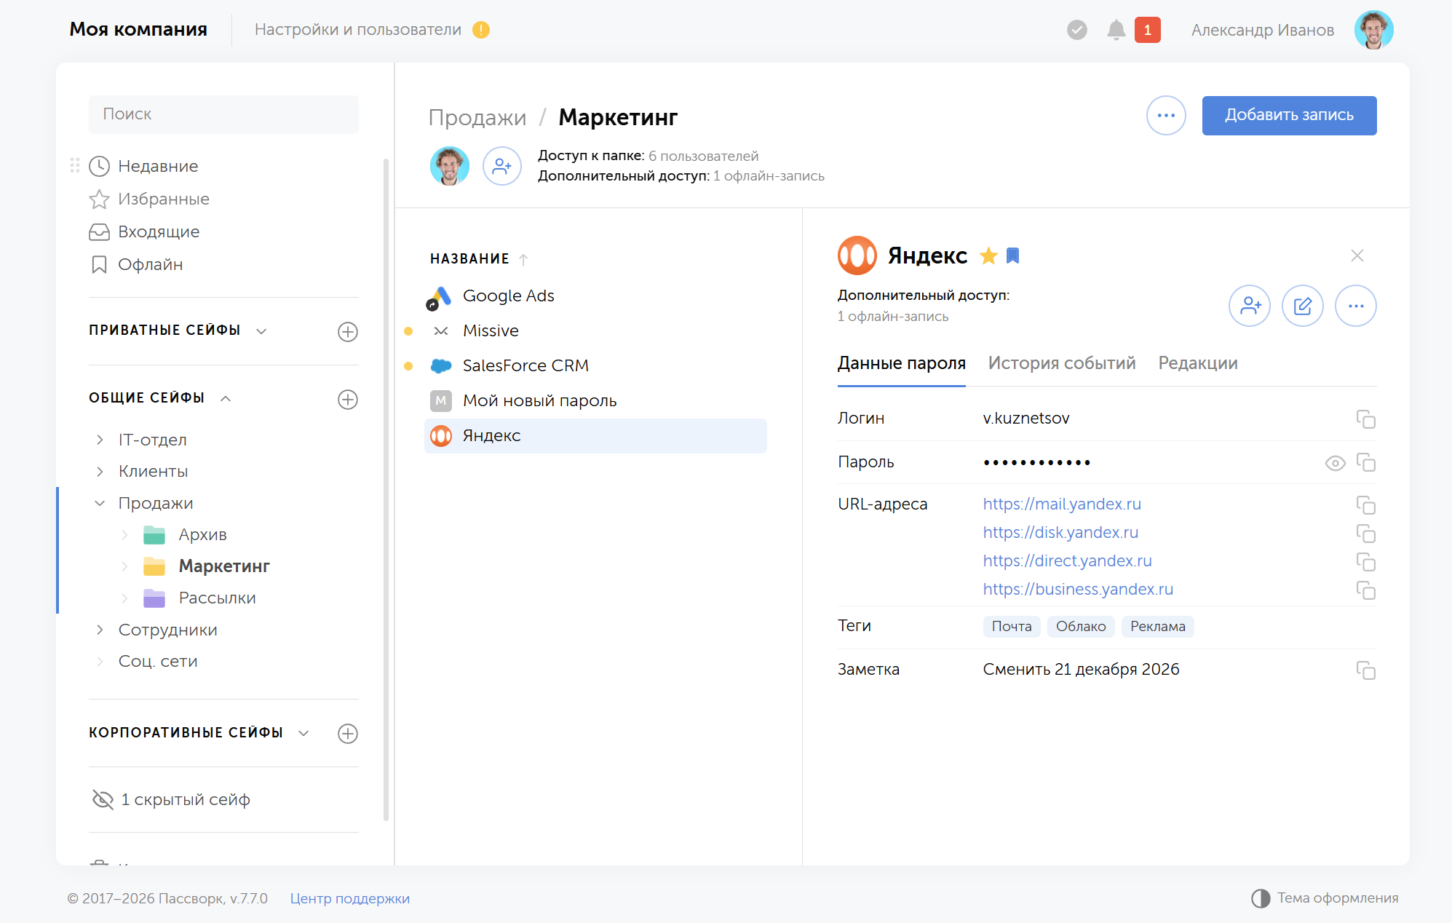This screenshot has width=1452, height=923.
Task: Switch to История событий tab
Action: (x=1062, y=363)
